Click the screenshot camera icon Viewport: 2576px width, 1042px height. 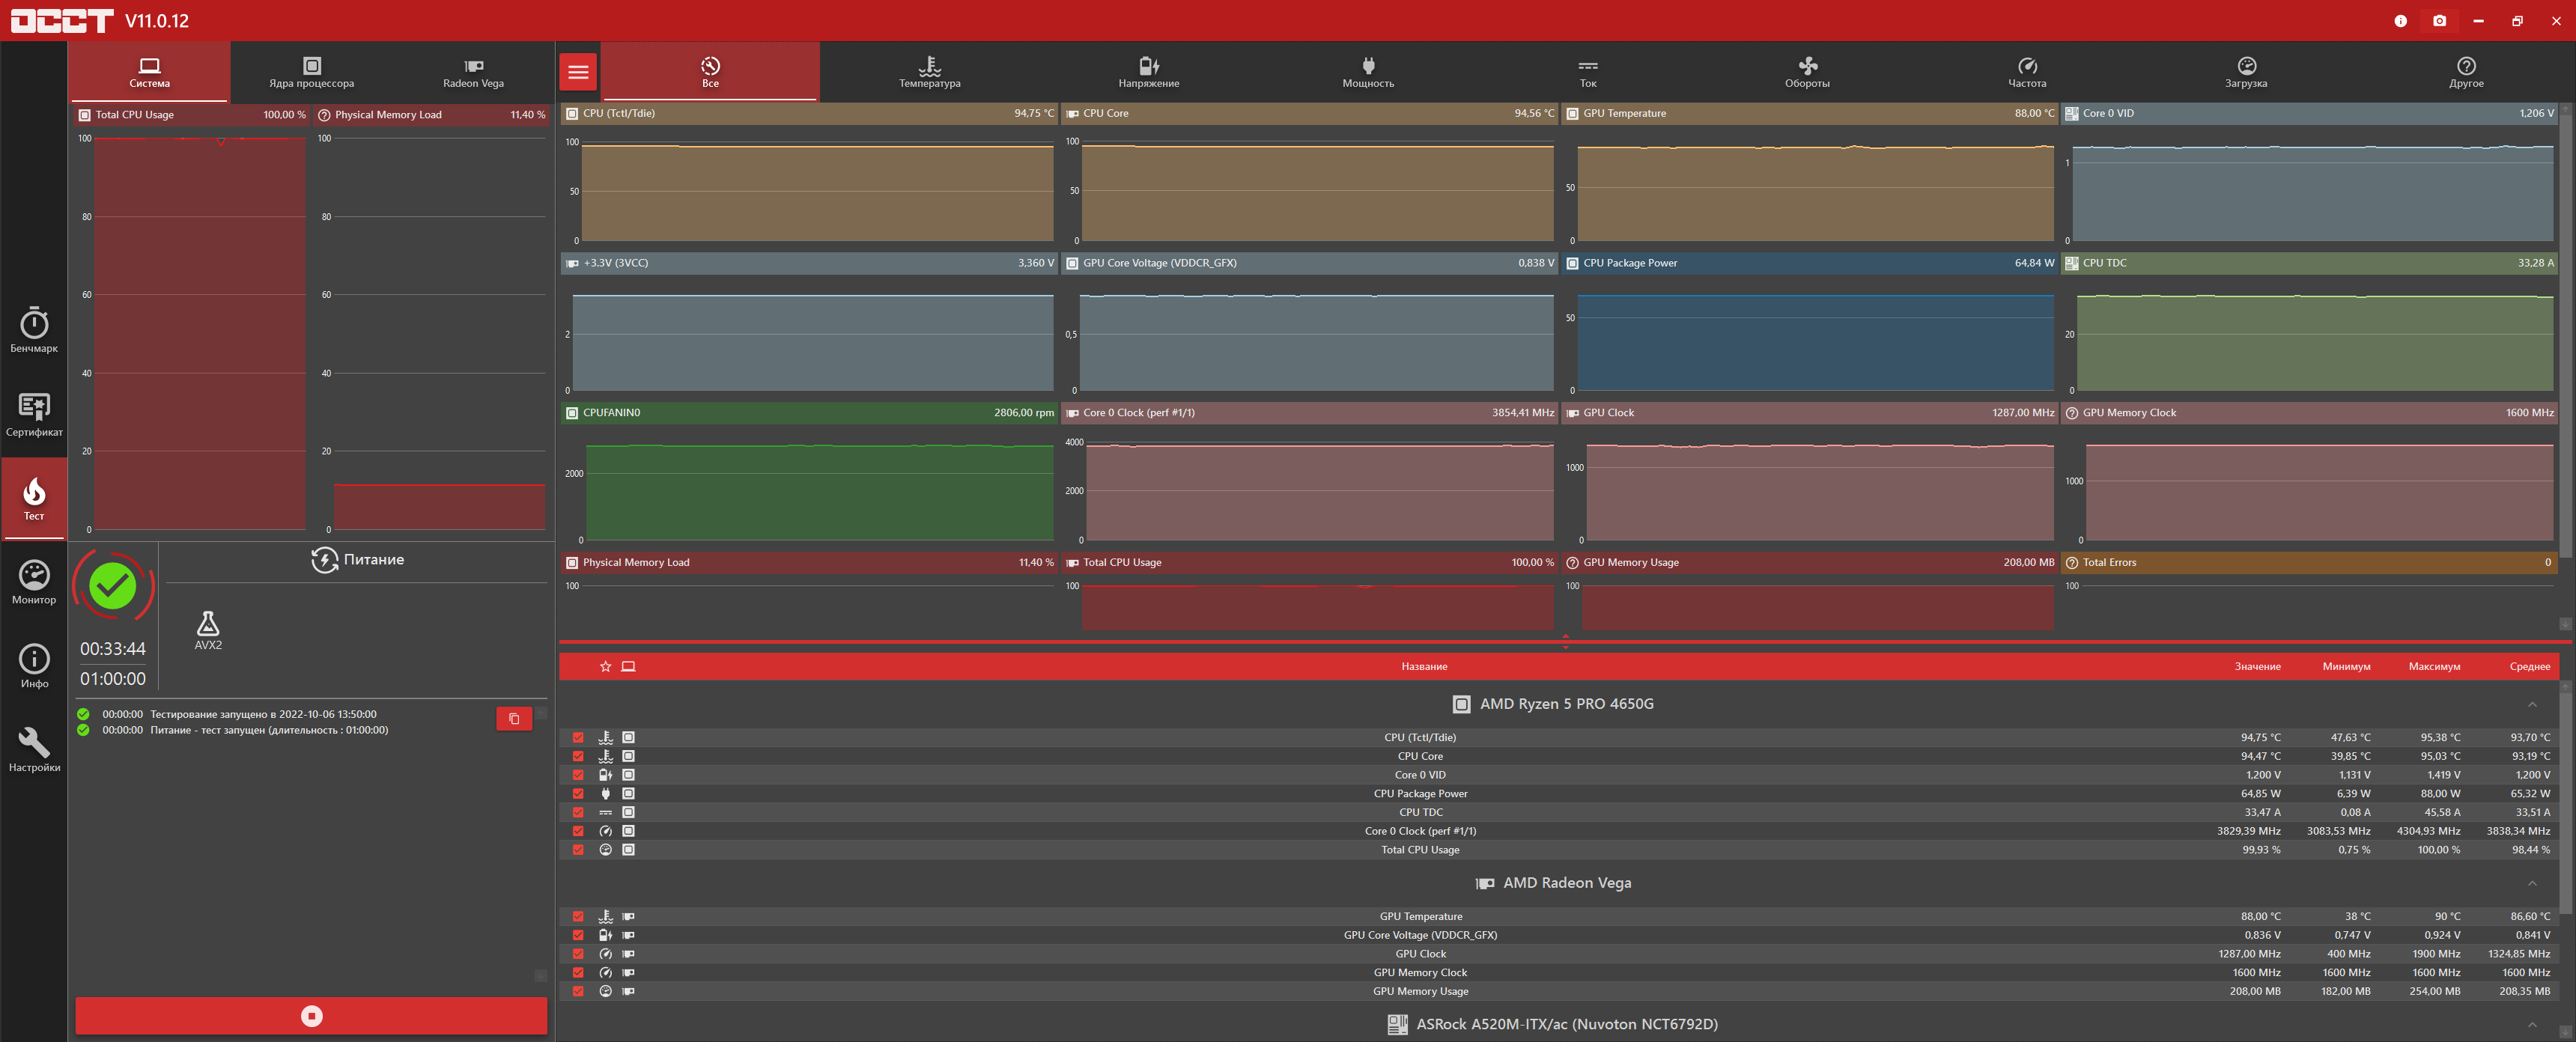tap(2439, 21)
